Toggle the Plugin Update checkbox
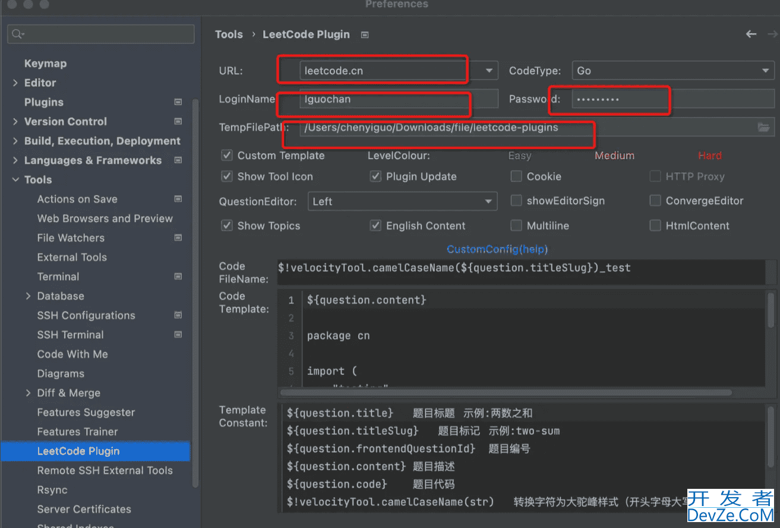780x528 pixels. (x=375, y=176)
